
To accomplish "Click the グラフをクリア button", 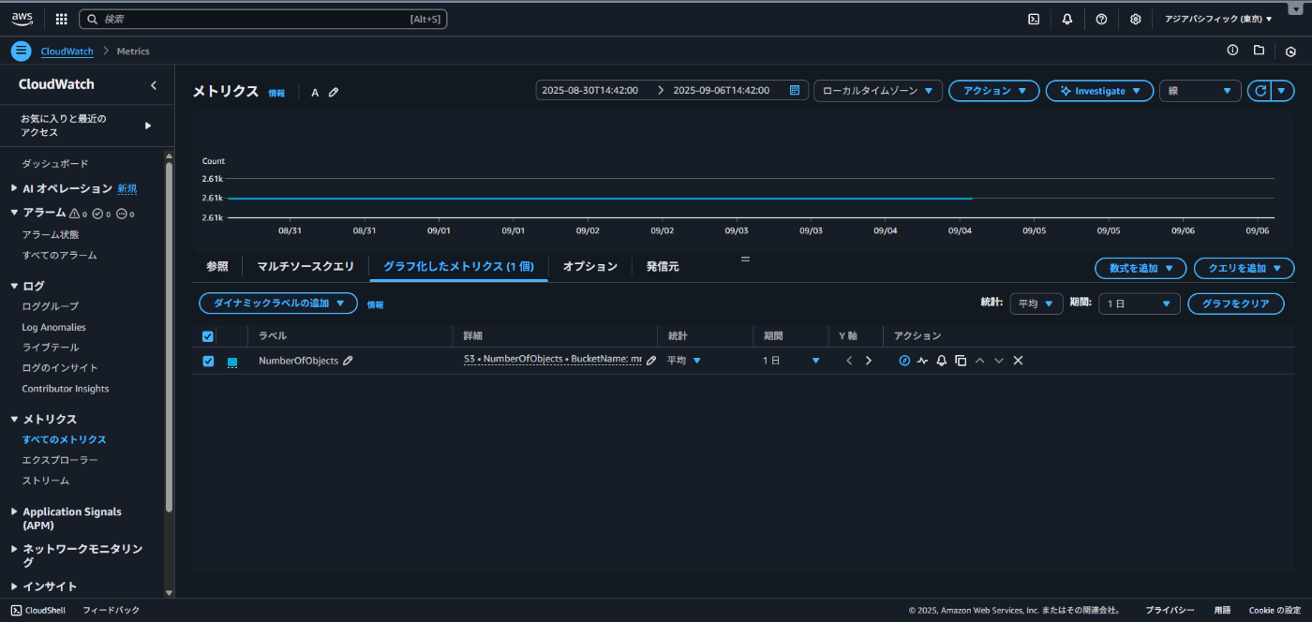I will 1236,304.
